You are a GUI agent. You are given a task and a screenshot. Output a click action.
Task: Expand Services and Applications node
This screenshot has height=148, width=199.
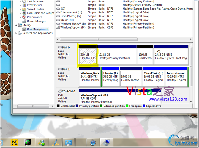(x=16, y=33)
